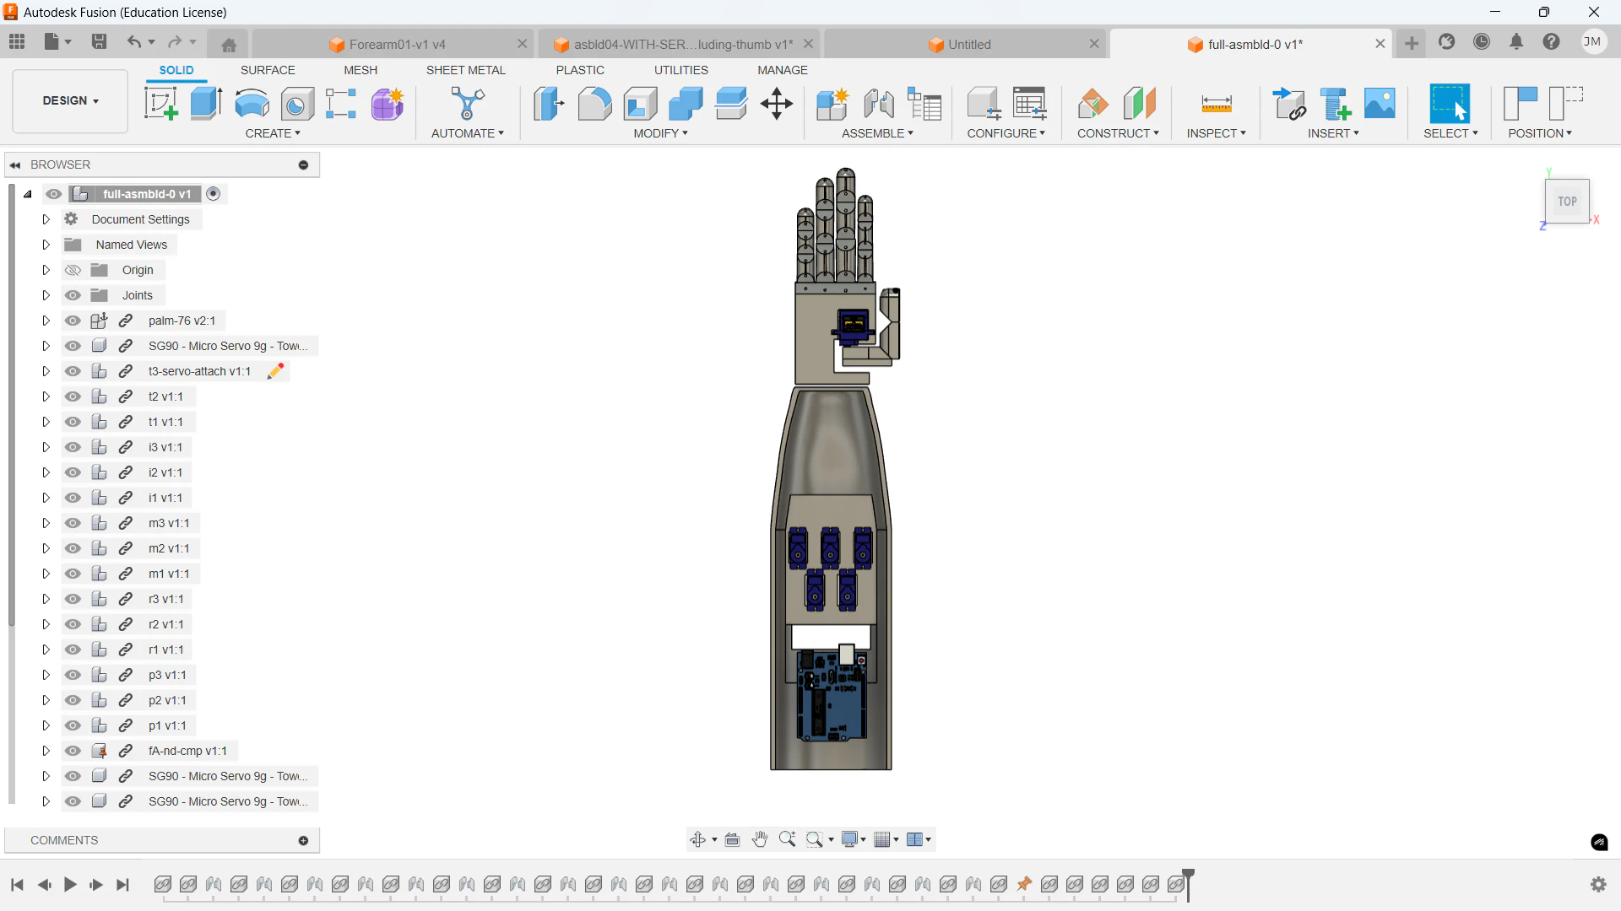Open the ASSEMBLE dropdown menu

877,133
